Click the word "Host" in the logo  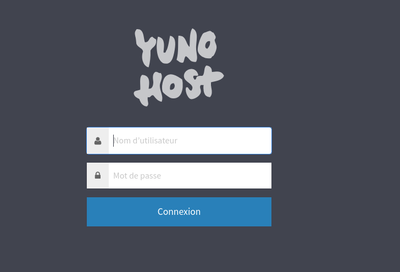point(179,86)
